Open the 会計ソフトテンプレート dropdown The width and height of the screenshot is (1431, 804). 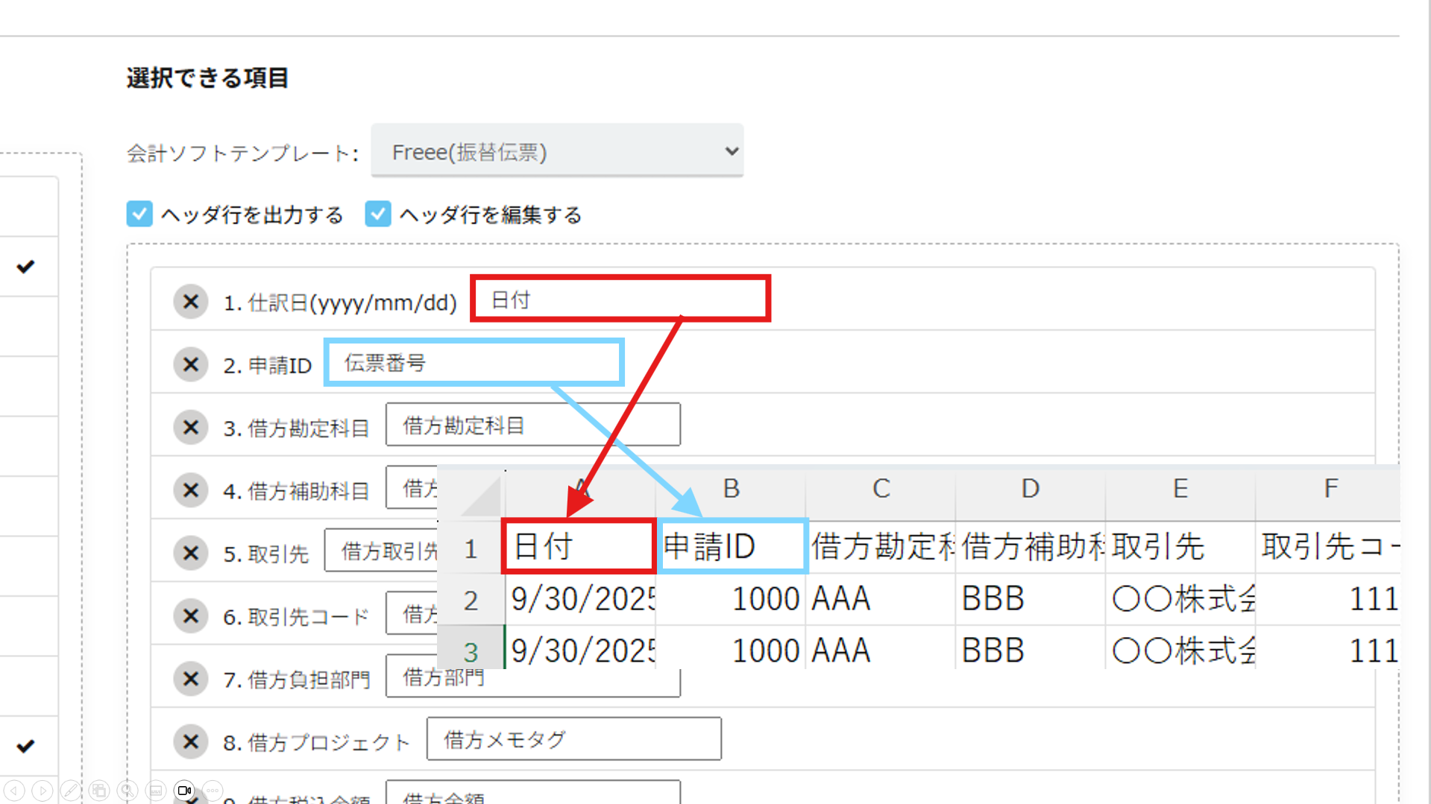click(557, 151)
